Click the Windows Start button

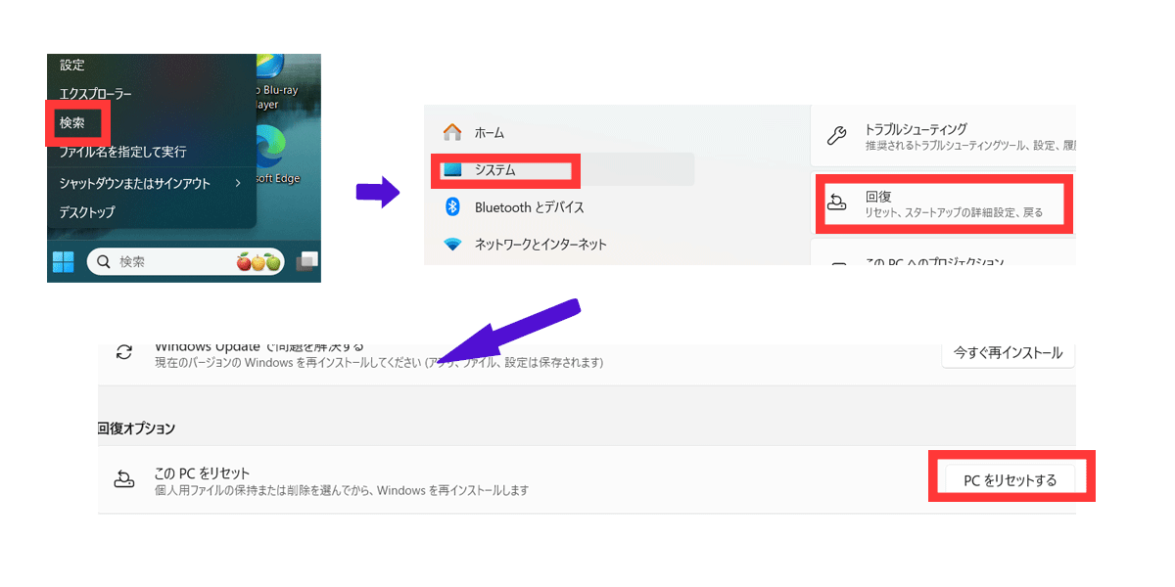(x=63, y=261)
